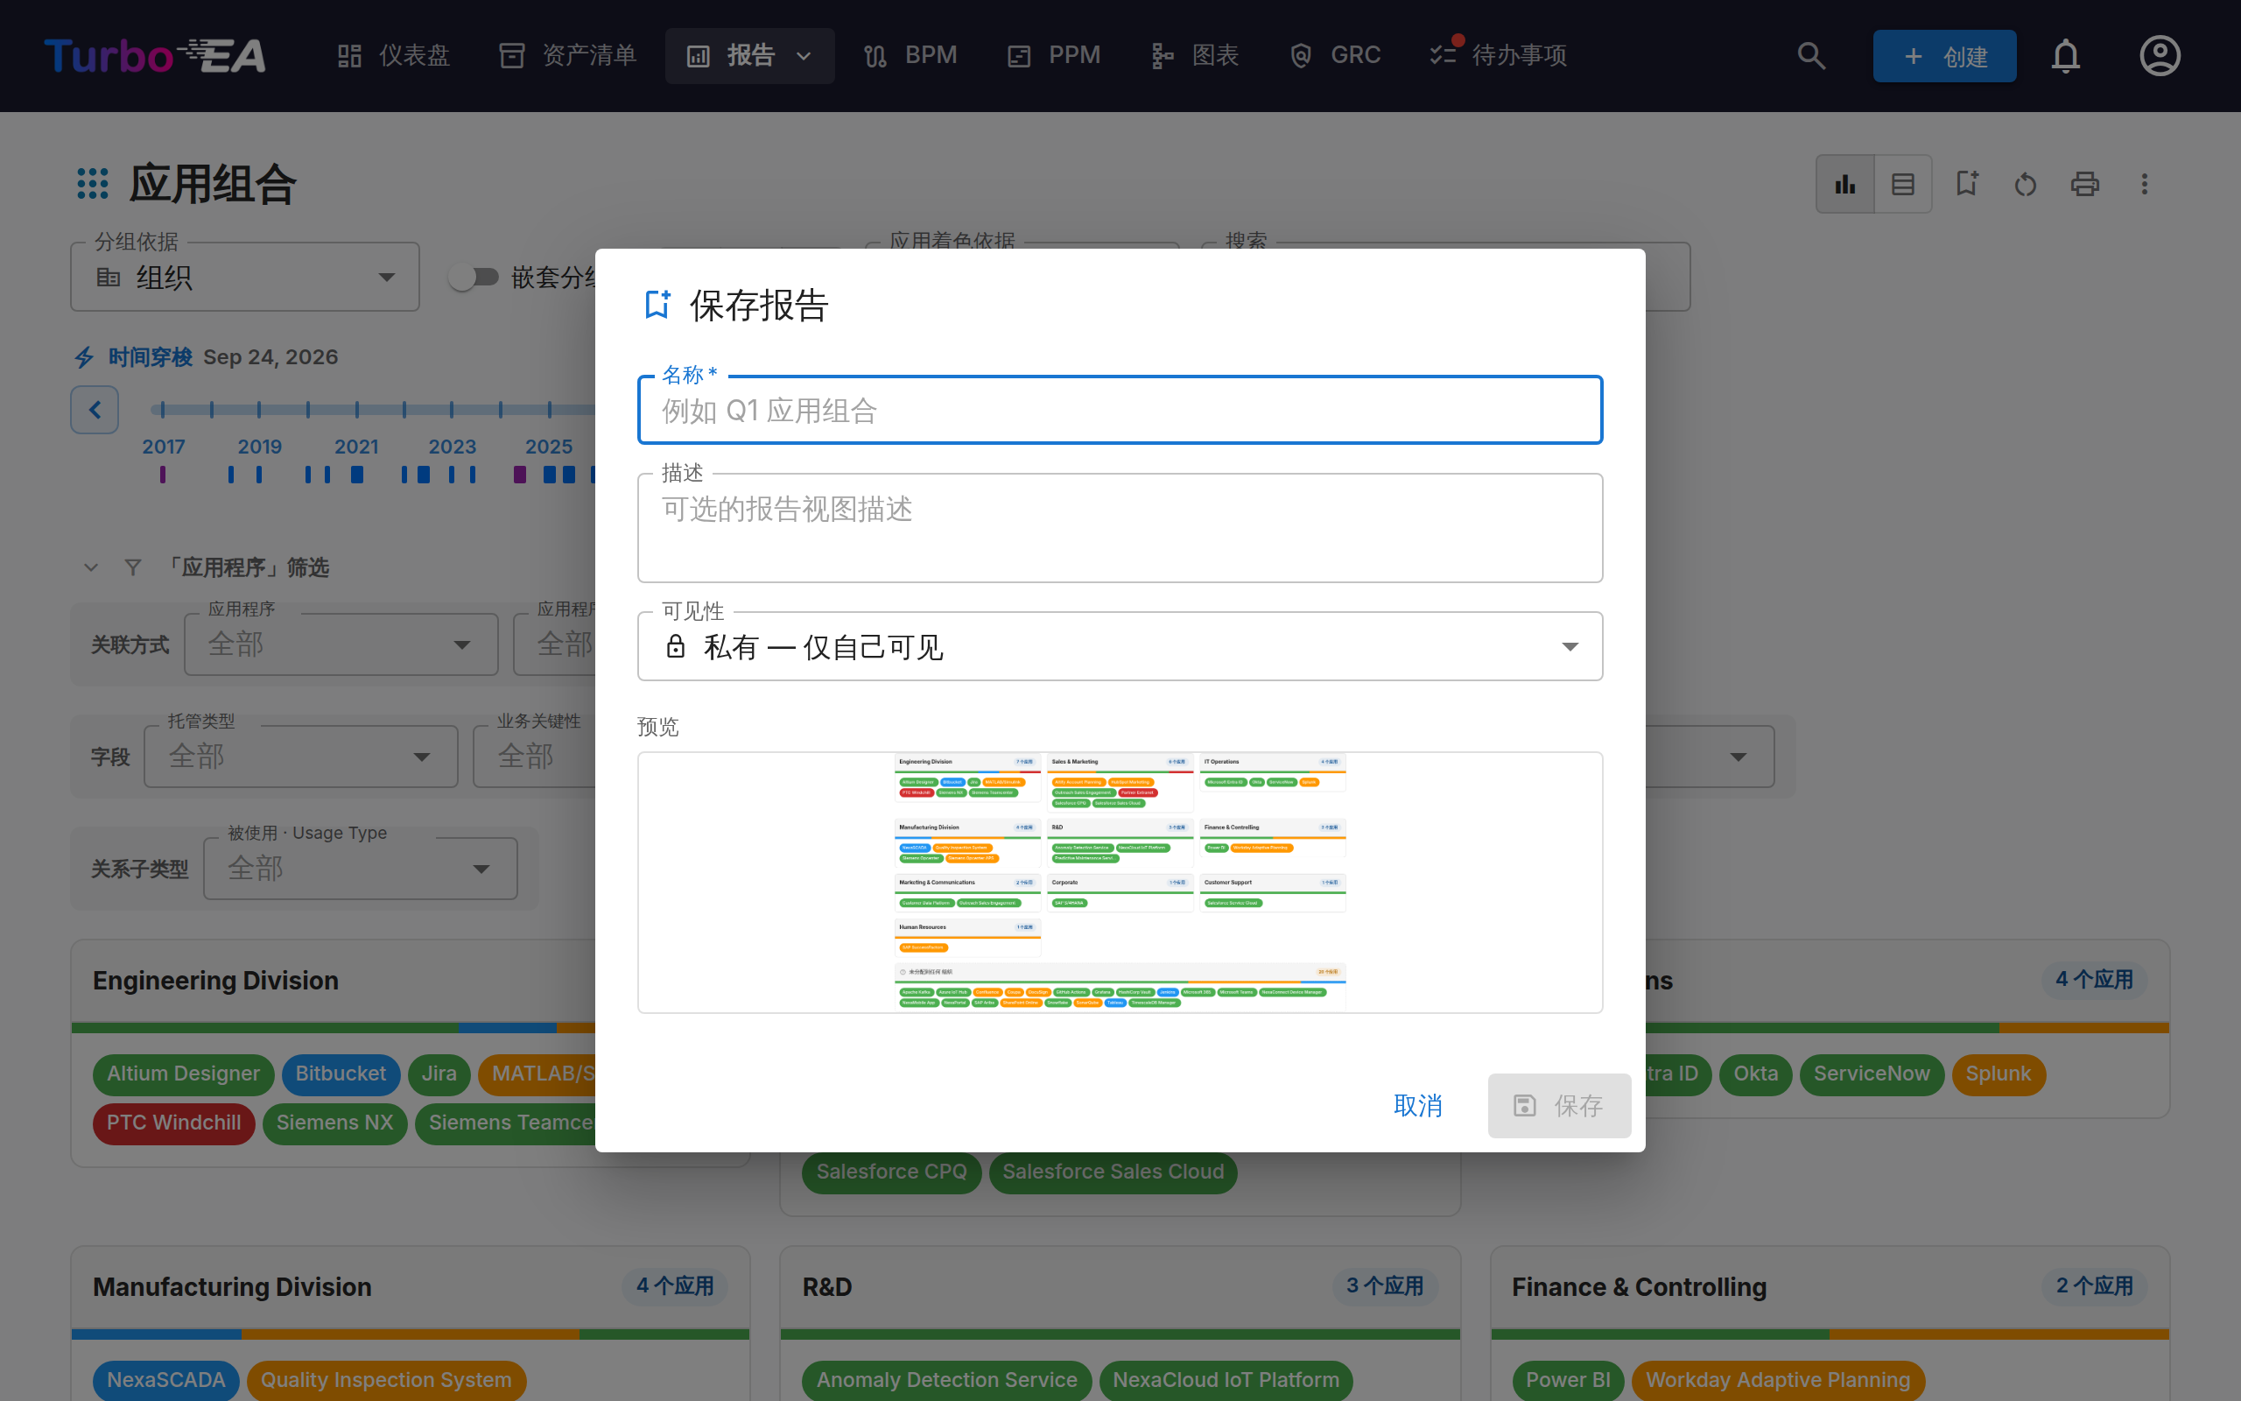The image size is (2241, 1401).
Task: Open the 分组依据 组织 dropdown
Action: point(244,276)
